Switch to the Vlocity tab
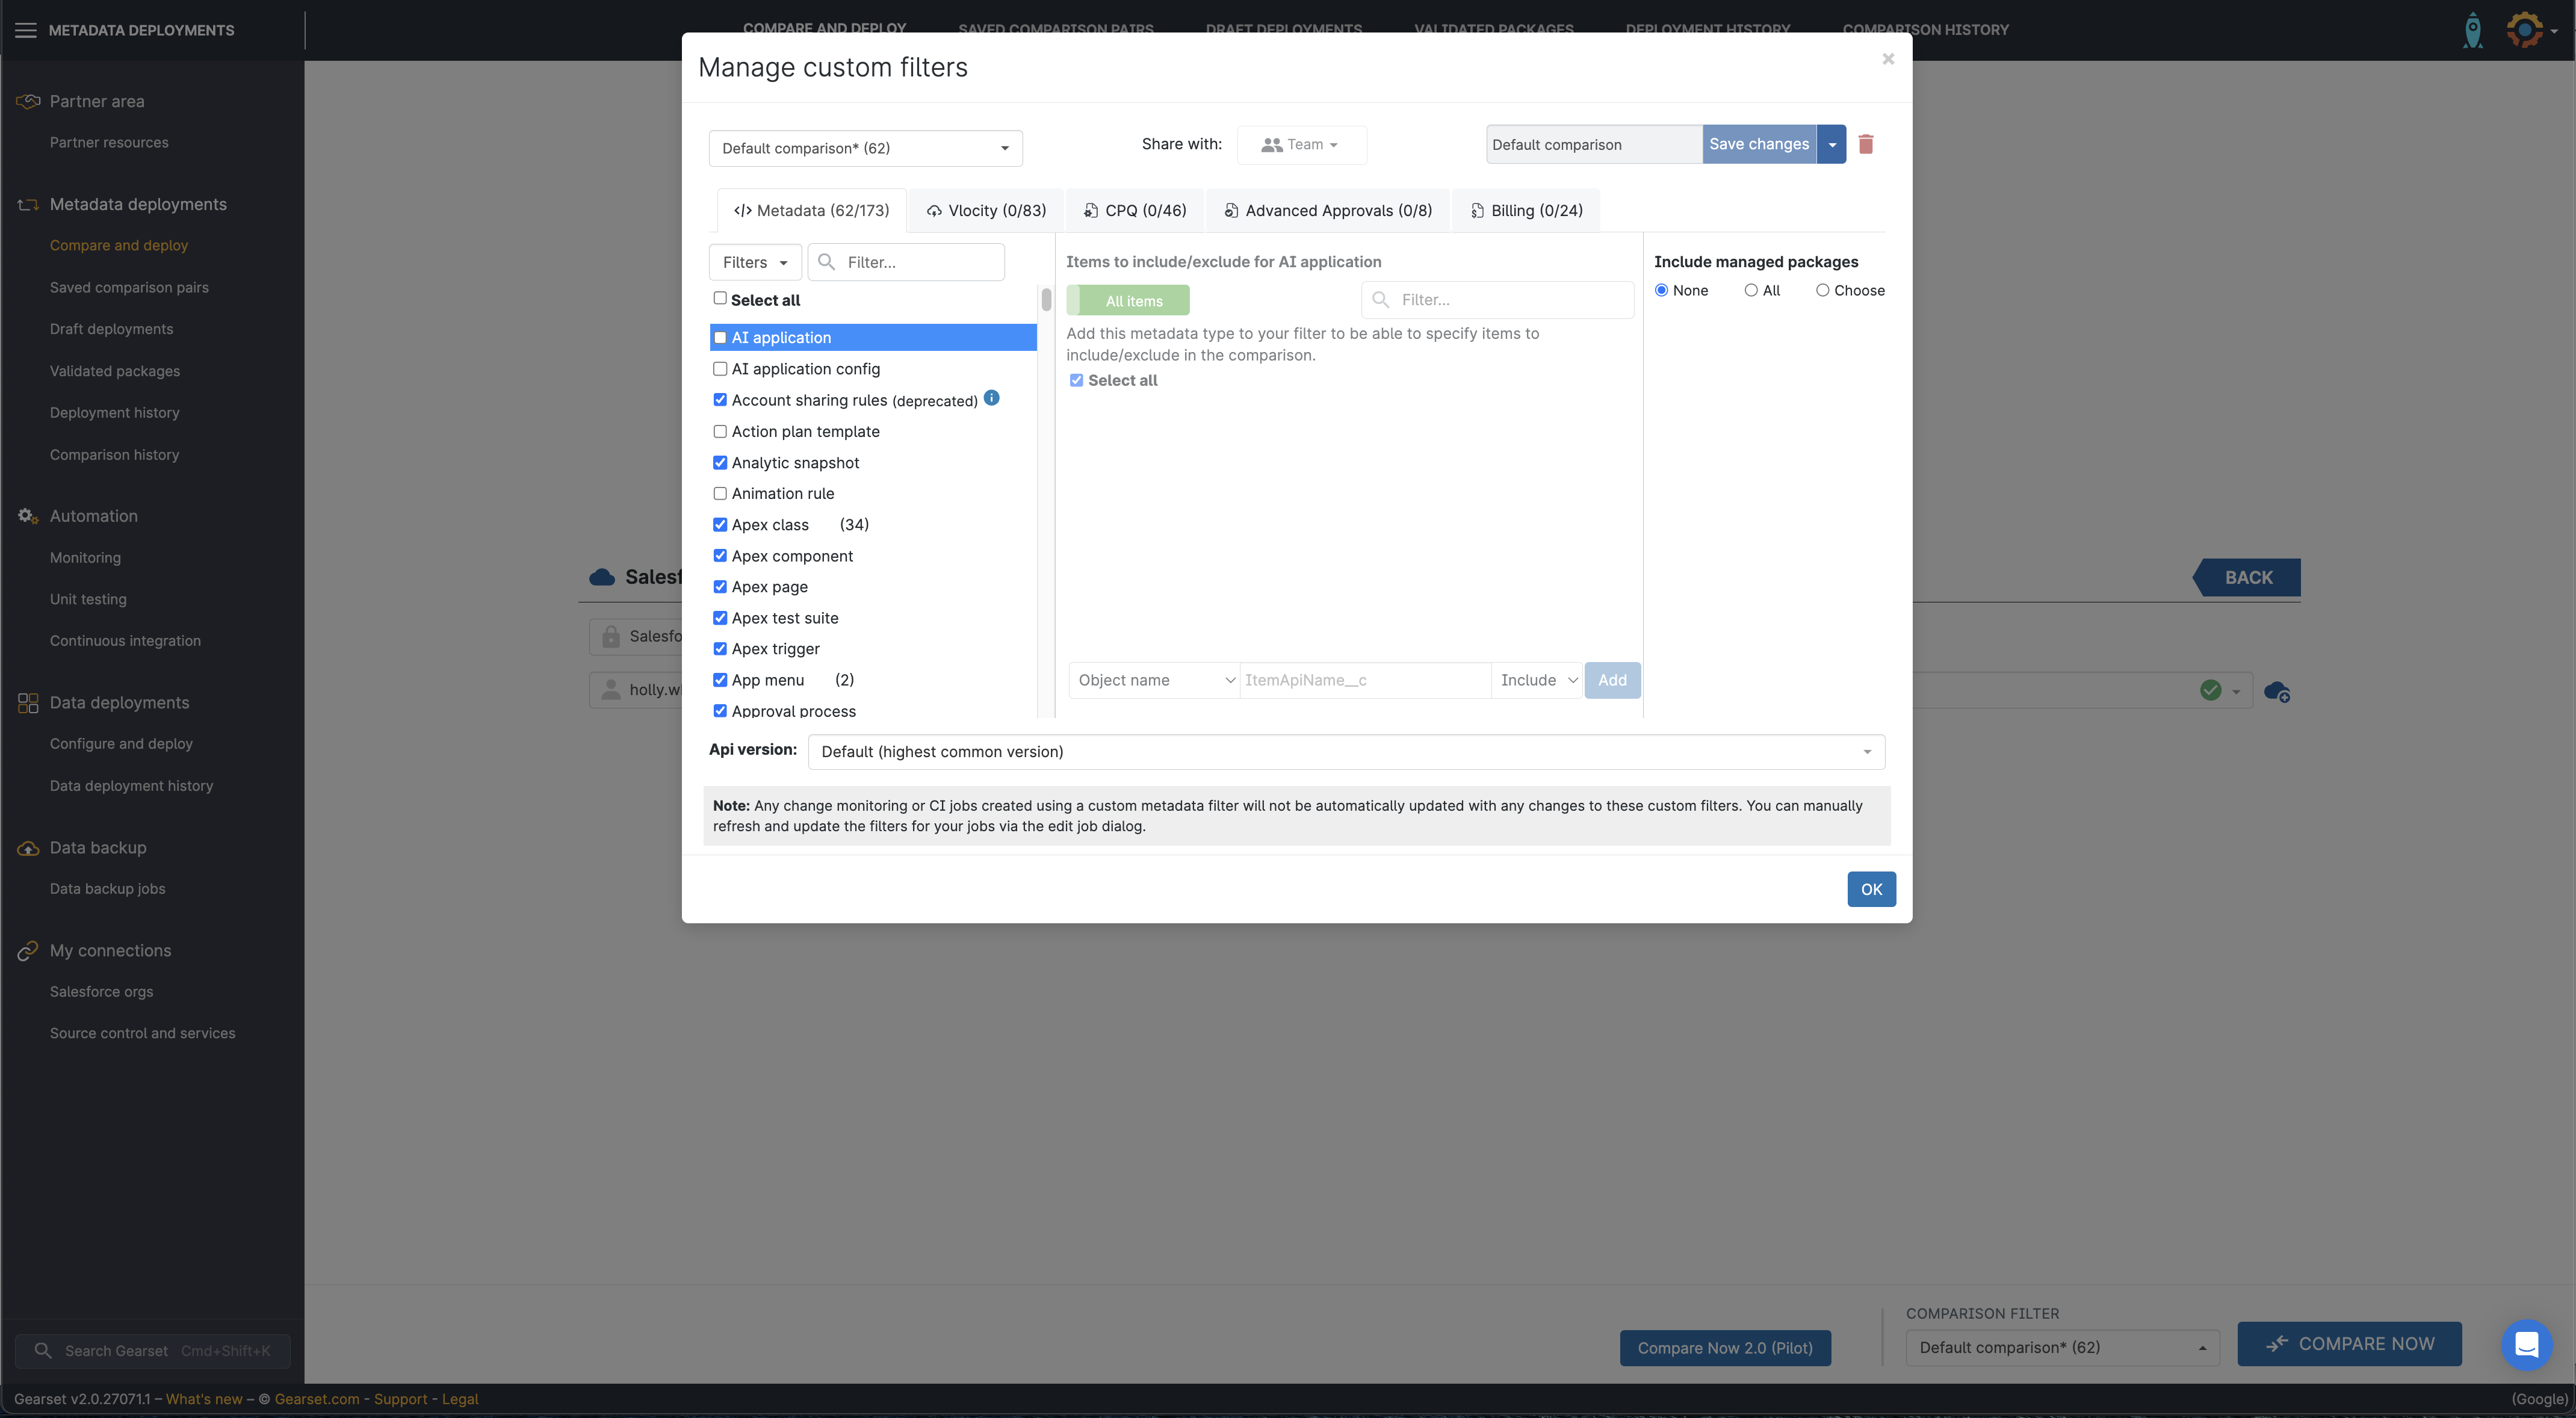The width and height of the screenshot is (2576, 1418). (986, 211)
